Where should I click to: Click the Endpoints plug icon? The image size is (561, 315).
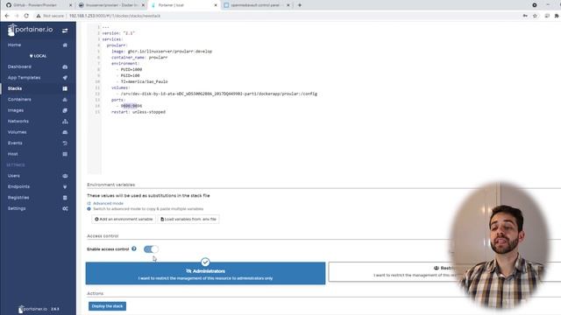pyautogui.click(x=65, y=186)
